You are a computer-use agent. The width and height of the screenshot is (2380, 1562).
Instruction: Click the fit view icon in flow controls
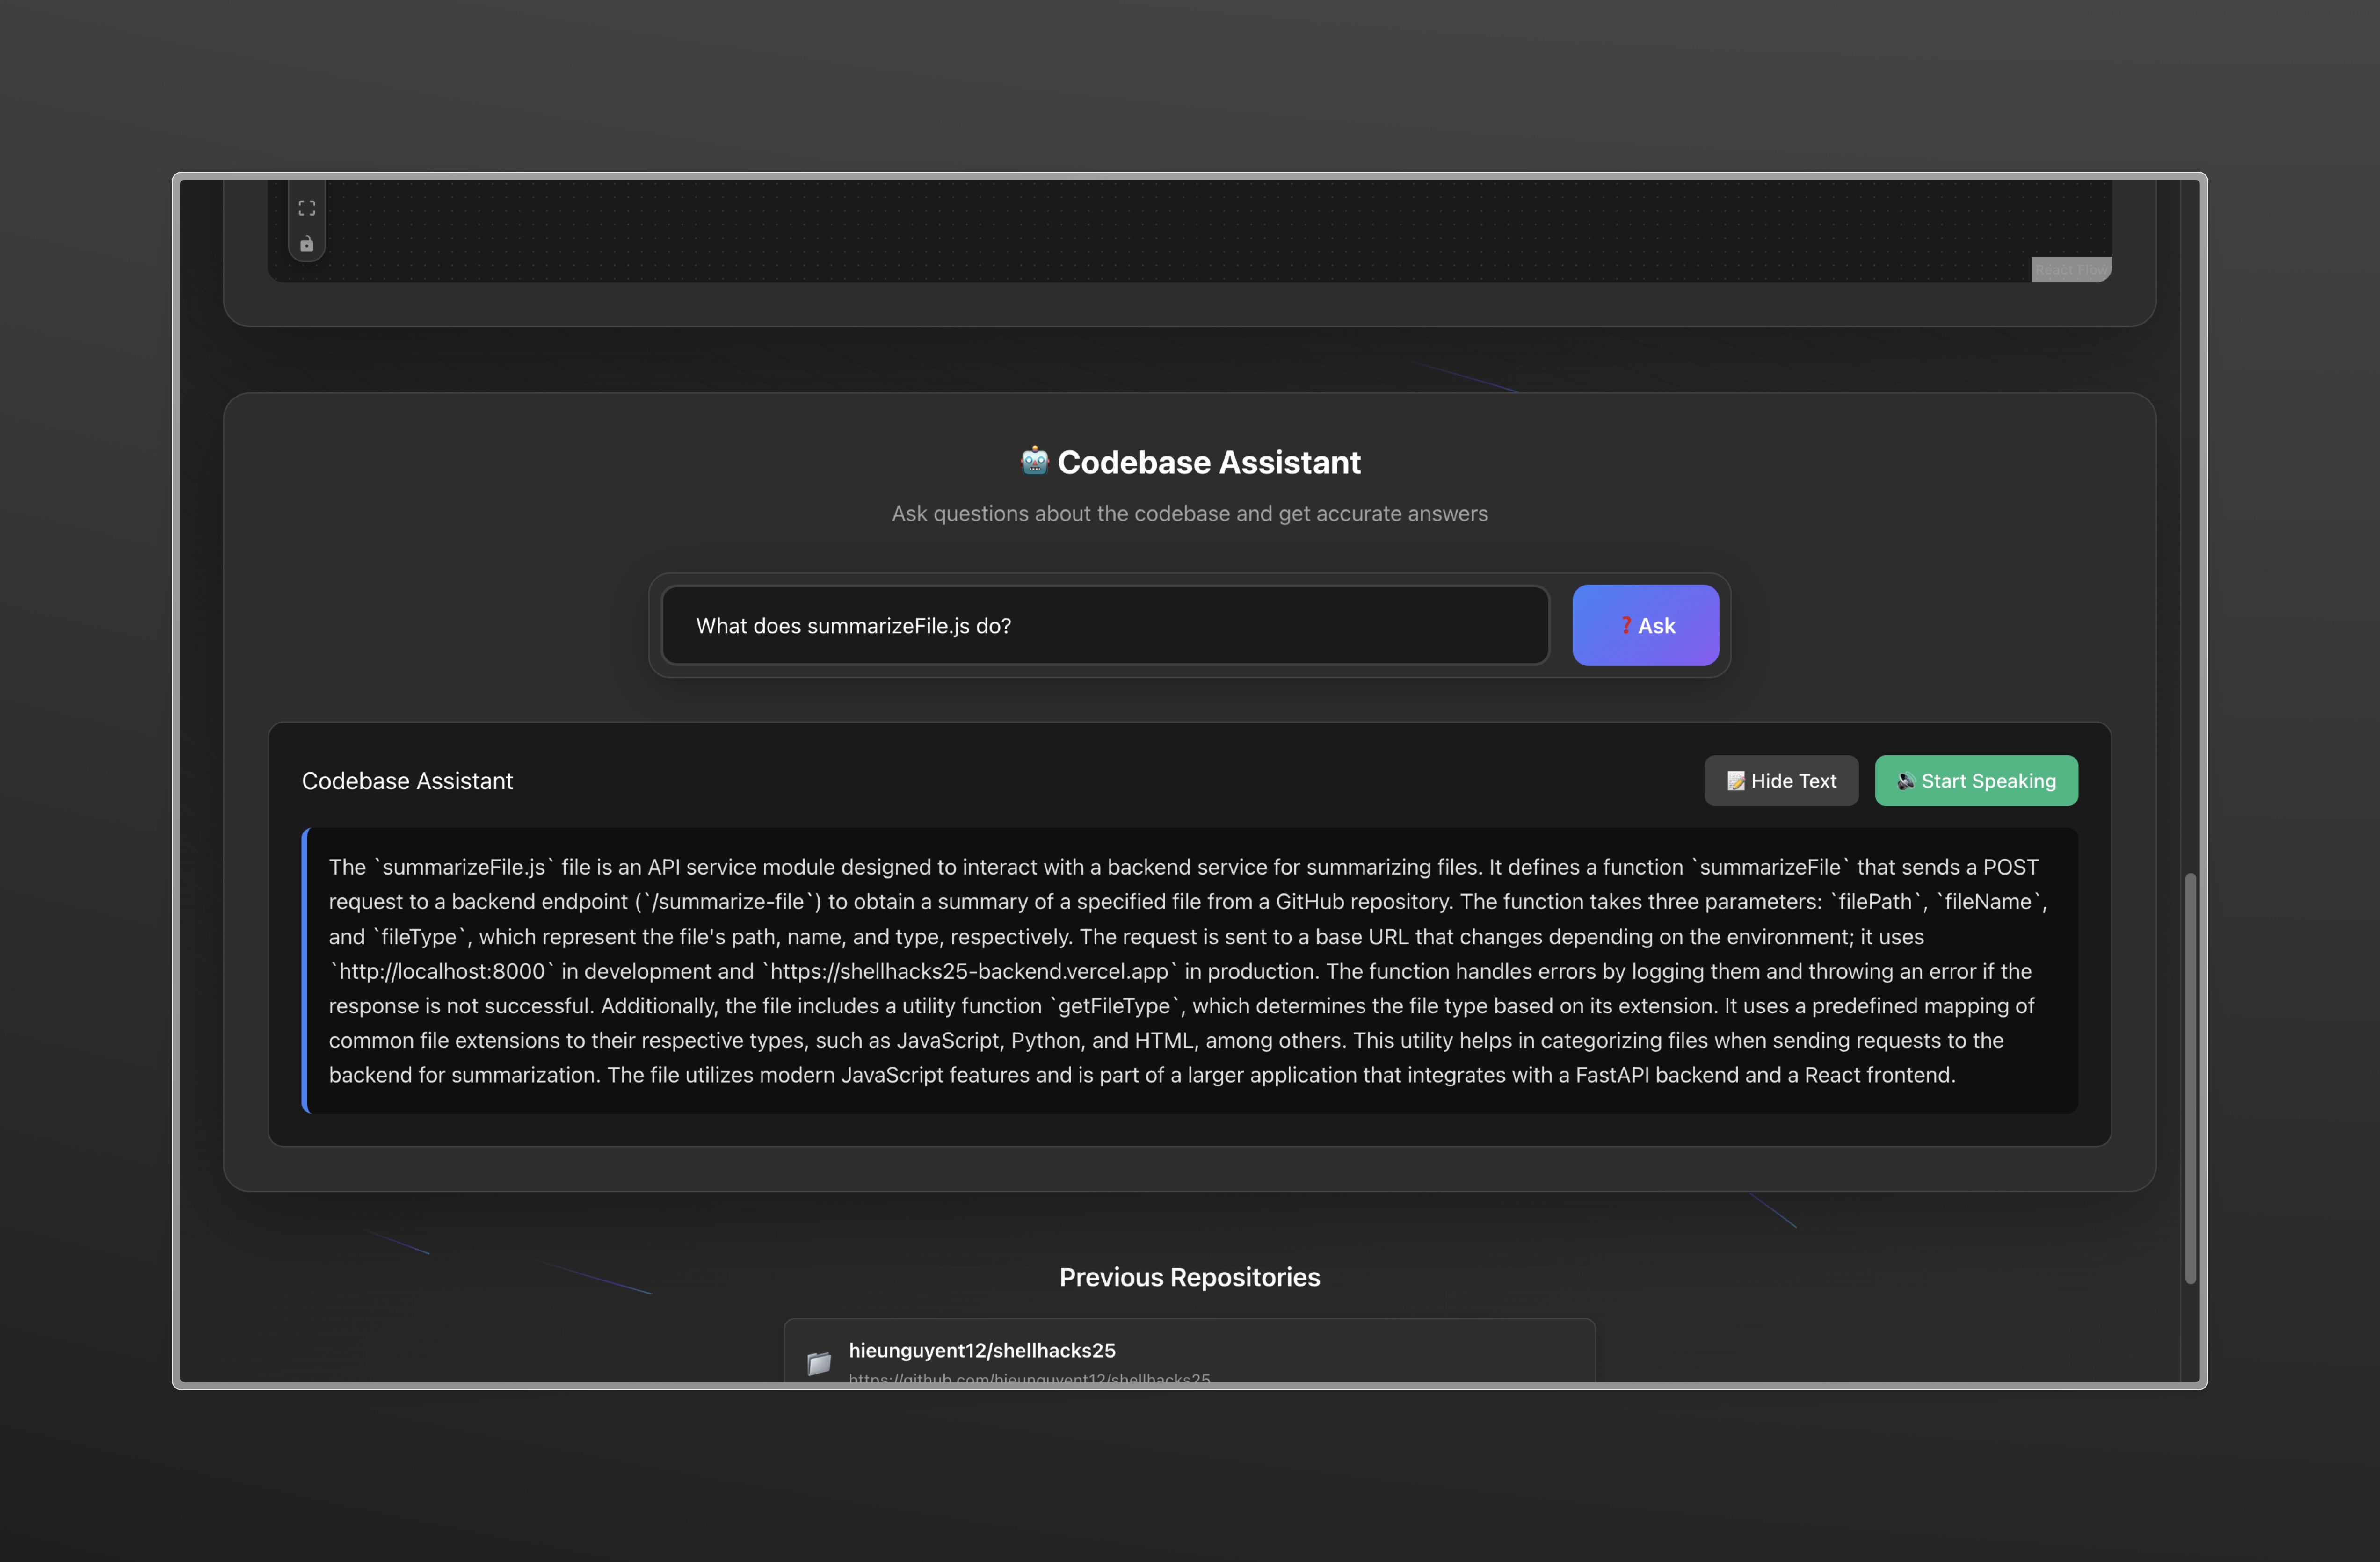[307, 208]
